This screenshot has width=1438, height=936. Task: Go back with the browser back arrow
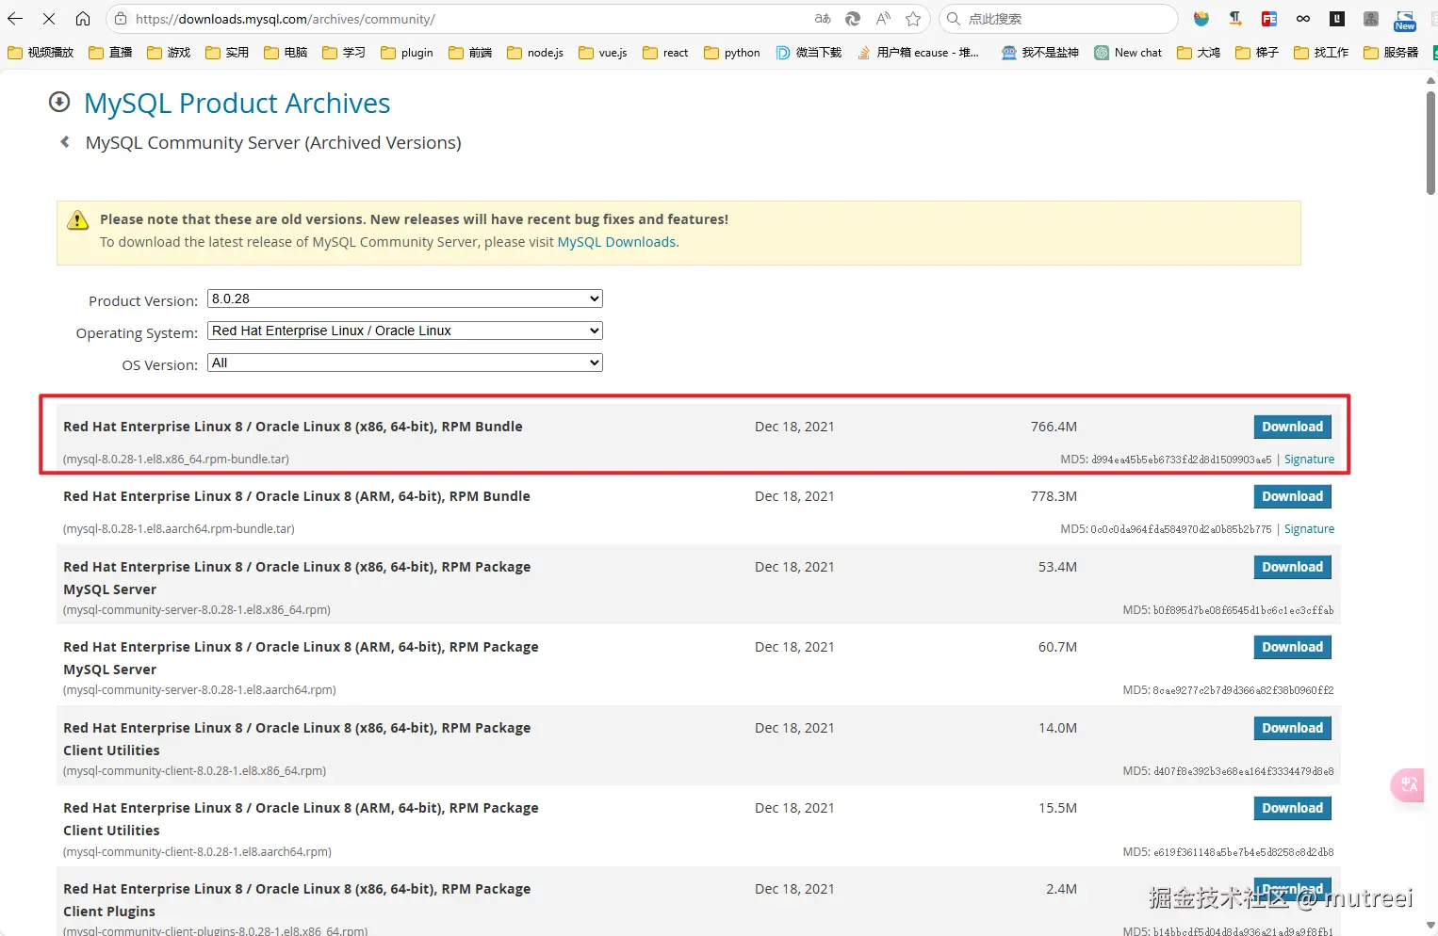15,19
